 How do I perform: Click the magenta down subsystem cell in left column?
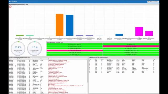click(x=75, y=51)
